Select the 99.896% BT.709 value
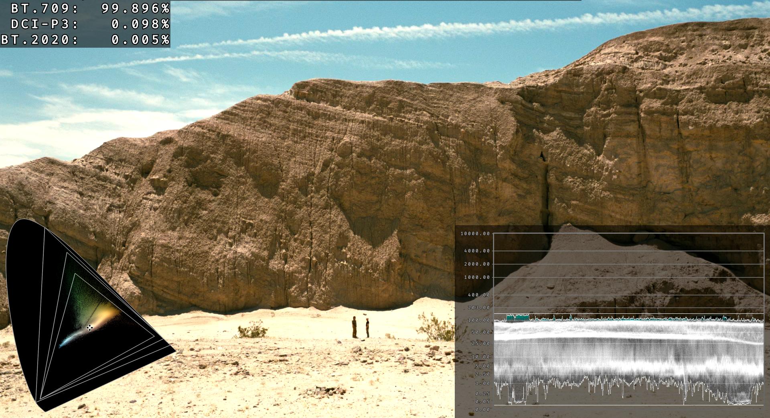The width and height of the screenshot is (770, 418). [136, 8]
